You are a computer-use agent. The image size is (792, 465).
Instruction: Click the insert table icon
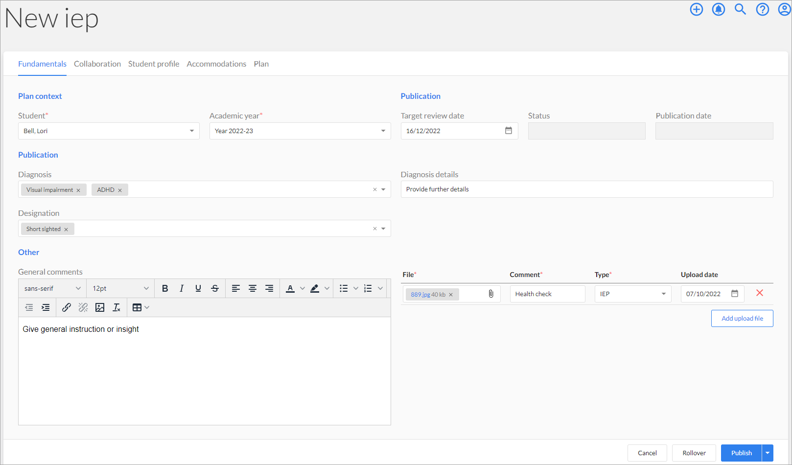click(x=137, y=307)
